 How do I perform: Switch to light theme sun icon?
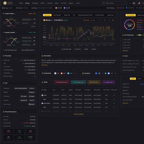coord(130,3)
